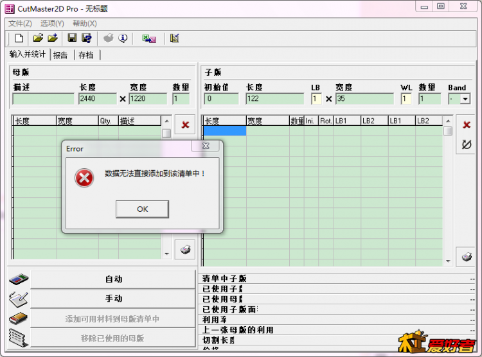The width and height of the screenshot is (482, 357).
Task: Delete row with red X beside 子版 list
Action: (x=467, y=125)
